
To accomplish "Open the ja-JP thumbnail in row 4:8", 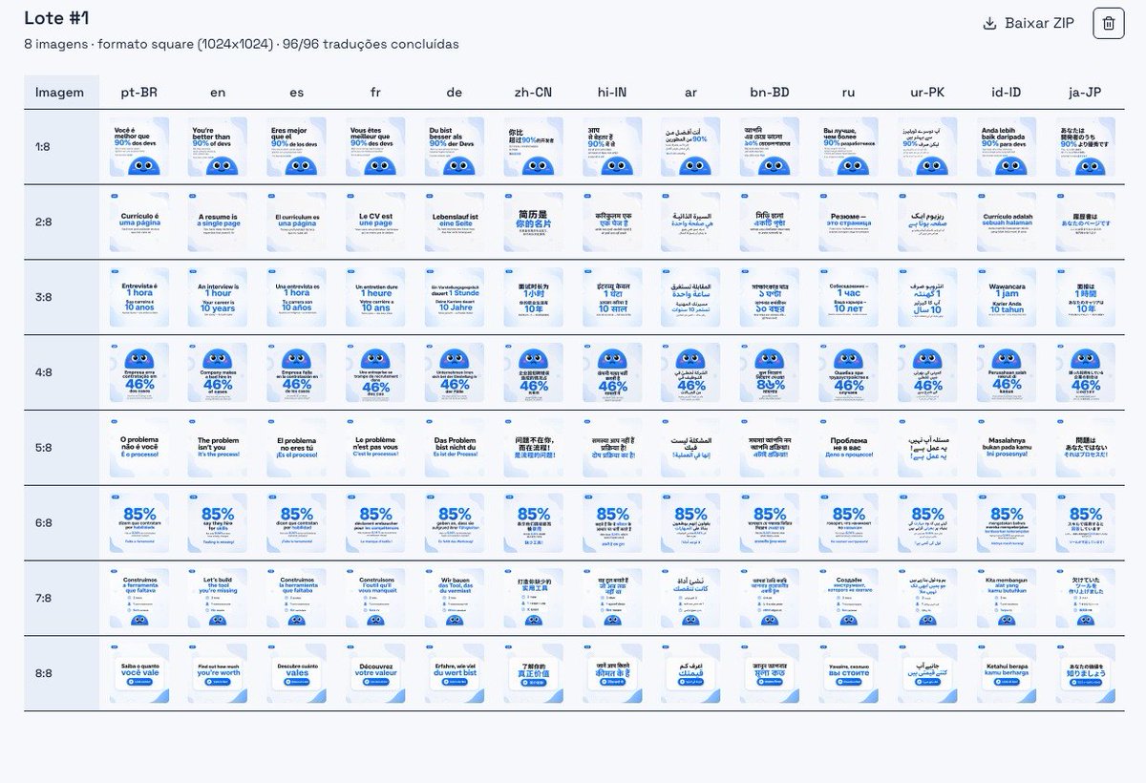I will coord(1086,372).
